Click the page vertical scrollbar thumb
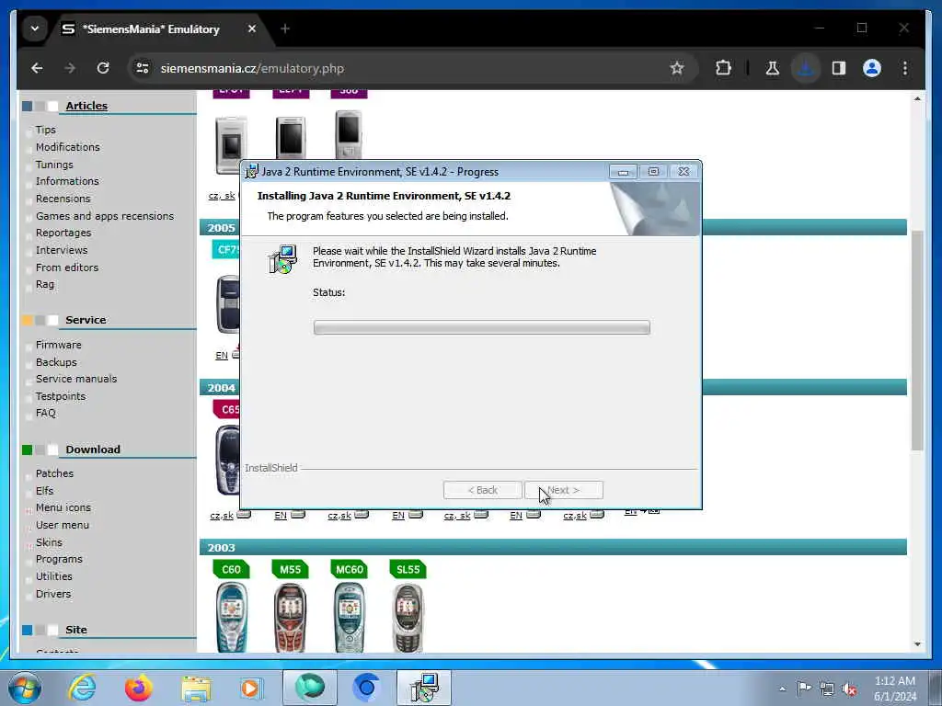 917,340
